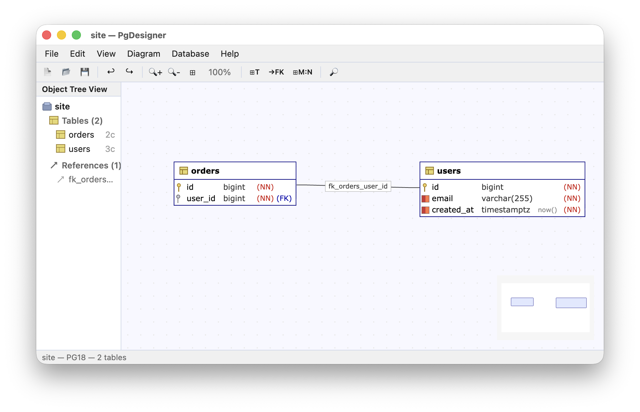Create a new diagram file

point(47,72)
